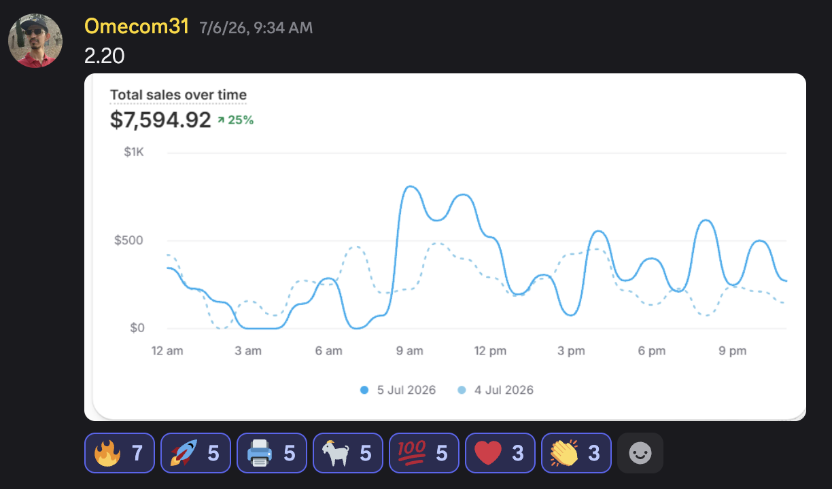Image resolution: width=832 pixels, height=489 pixels.
Task: Click the 4 Jul 2026 legend dot
Action: coord(462,390)
